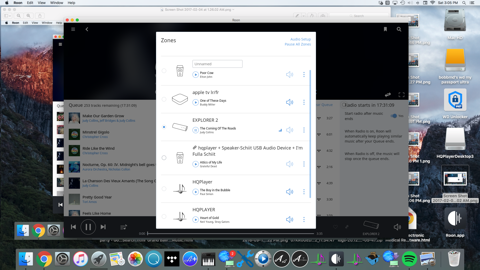This screenshot has height=270, width=480.
Task: Open the Window menu in the menu bar
Action: (x=57, y=3)
